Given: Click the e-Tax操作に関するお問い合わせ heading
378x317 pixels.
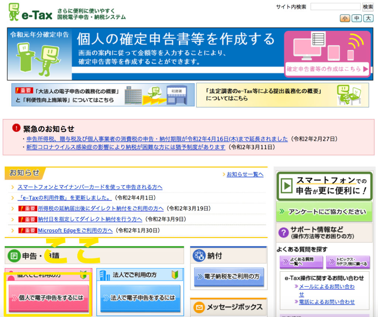Looking at the screenshot, I should coord(324,278).
